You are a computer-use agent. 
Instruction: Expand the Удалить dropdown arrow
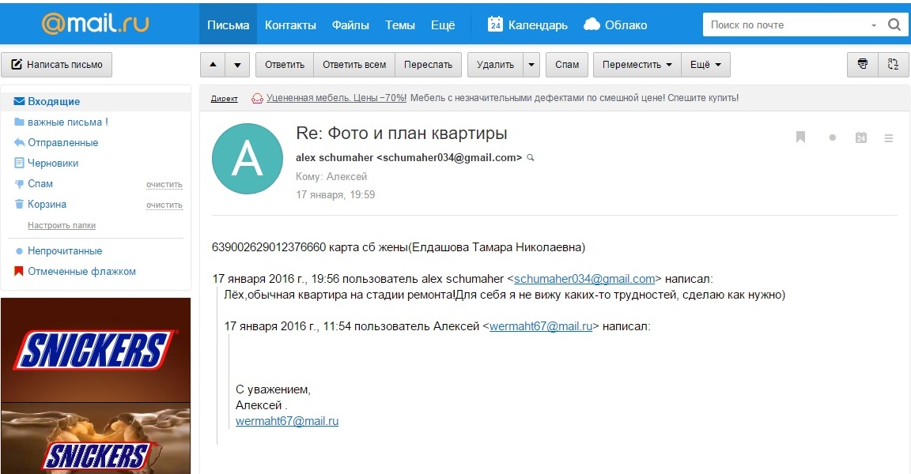coord(531,65)
